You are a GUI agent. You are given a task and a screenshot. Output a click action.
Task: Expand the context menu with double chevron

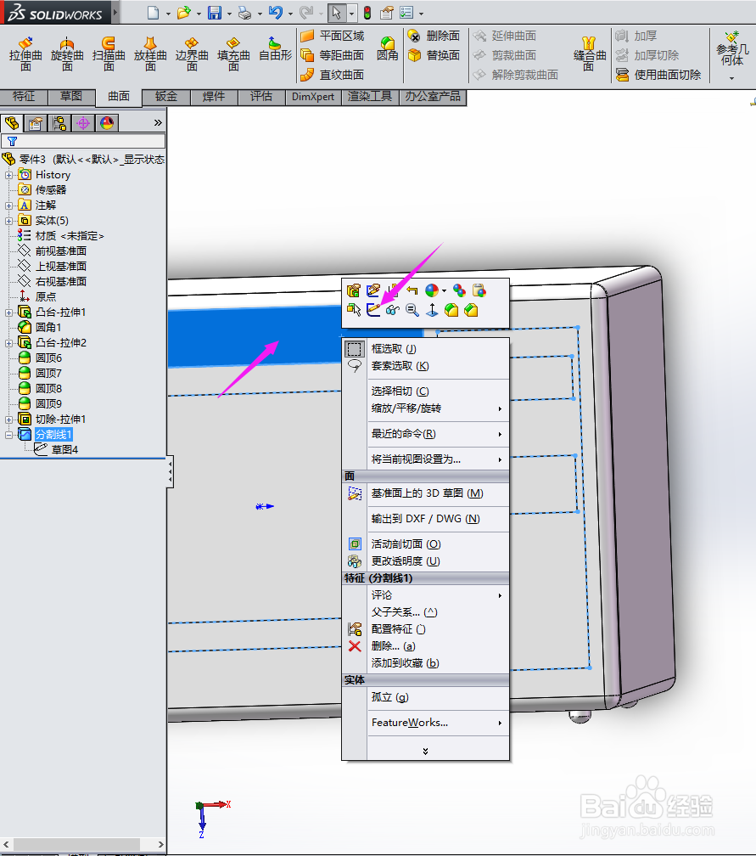click(425, 752)
